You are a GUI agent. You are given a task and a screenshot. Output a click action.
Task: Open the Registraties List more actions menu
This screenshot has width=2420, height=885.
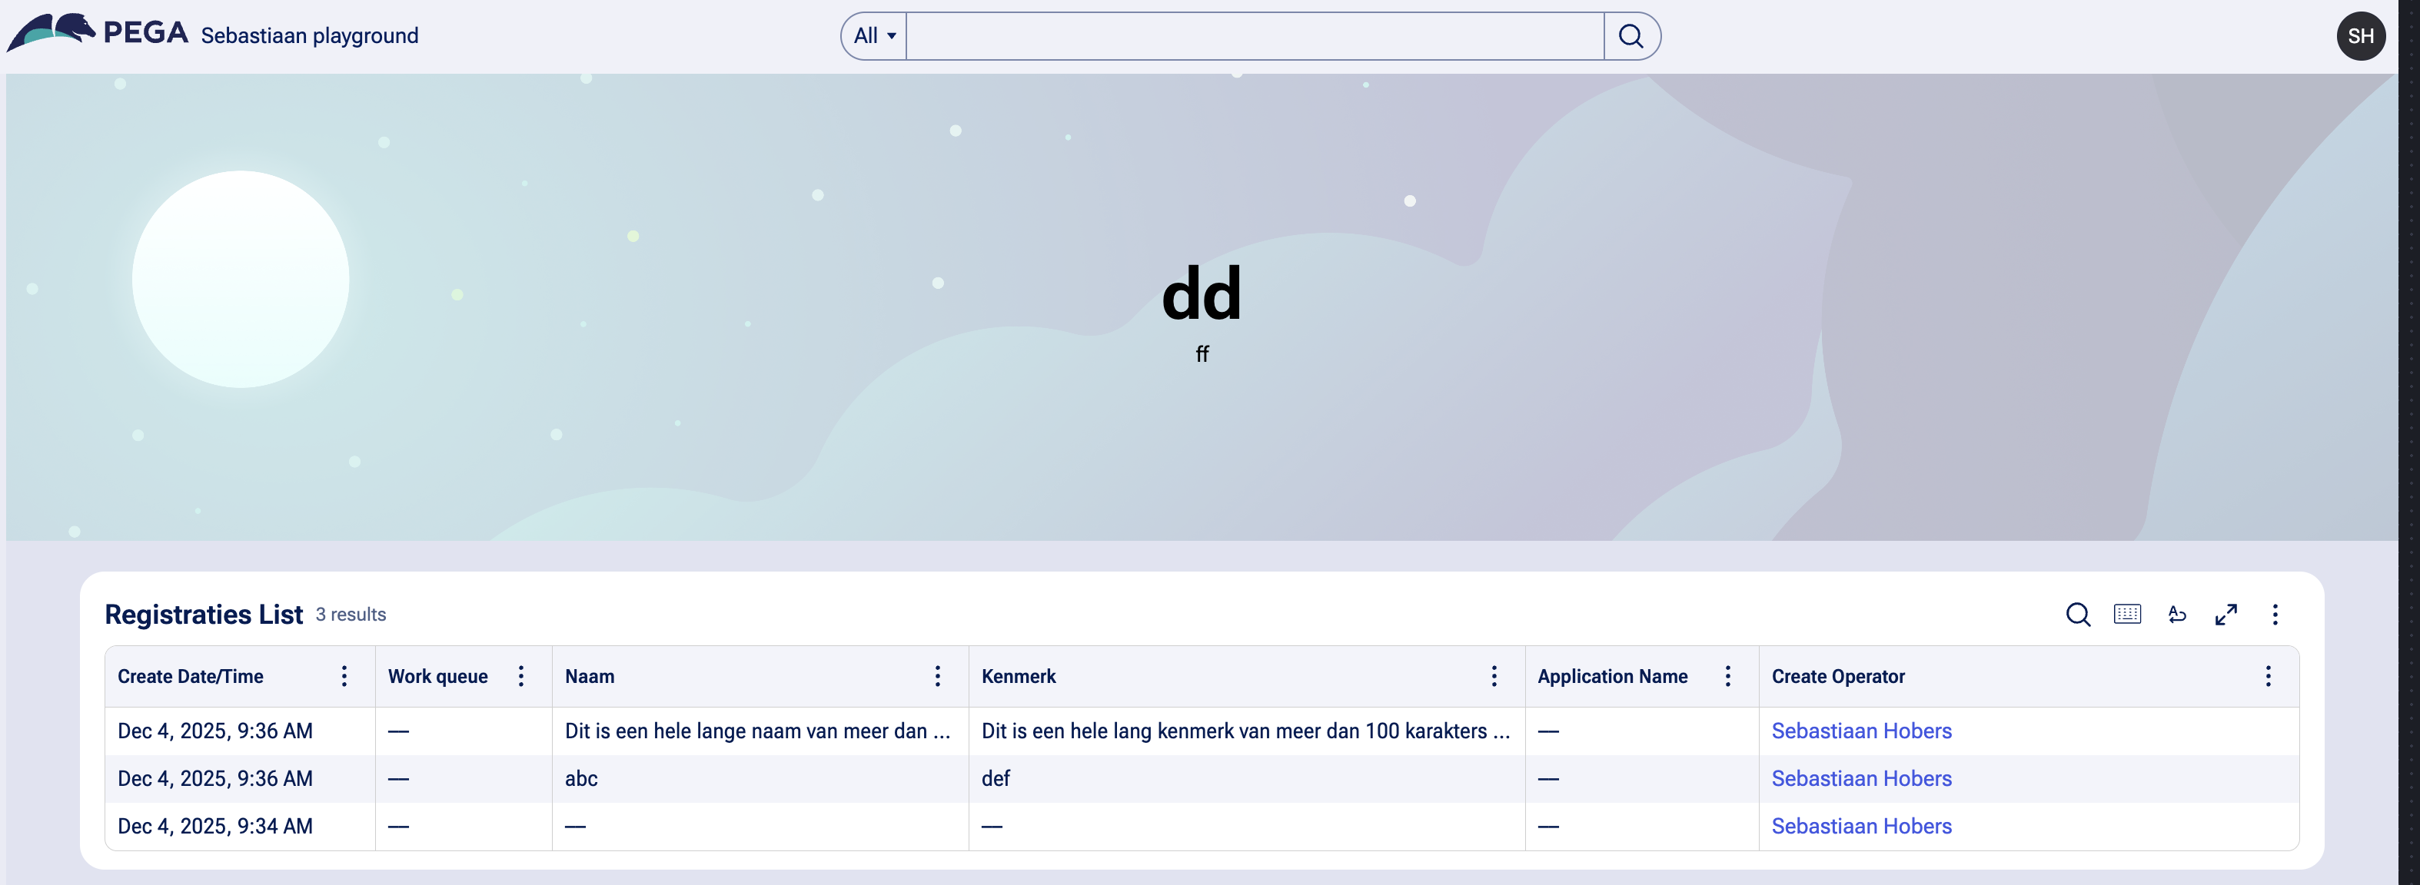(x=2275, y=615)
